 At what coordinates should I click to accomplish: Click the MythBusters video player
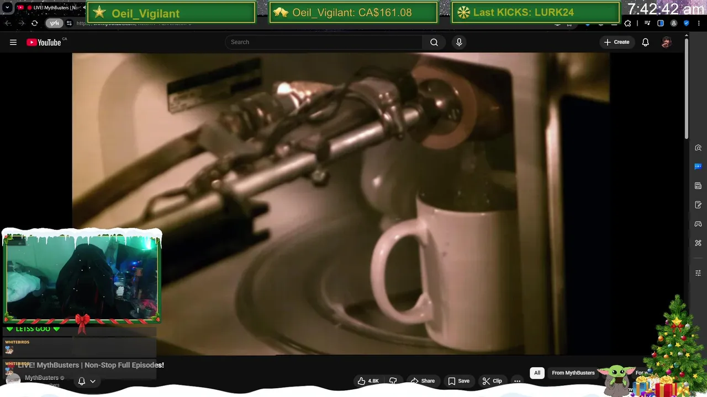tap(341, 204)
